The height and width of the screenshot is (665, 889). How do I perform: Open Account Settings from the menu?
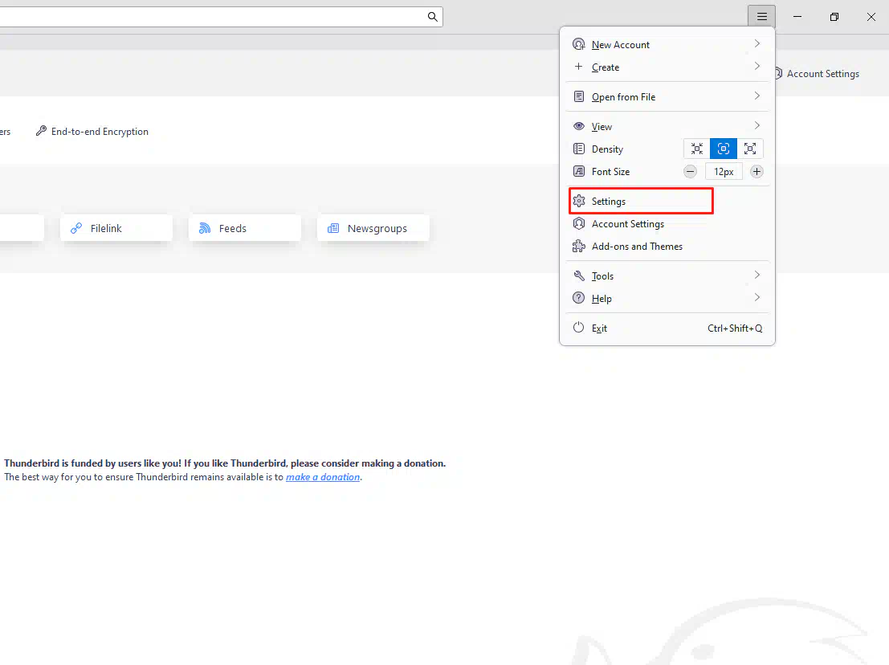667,223
